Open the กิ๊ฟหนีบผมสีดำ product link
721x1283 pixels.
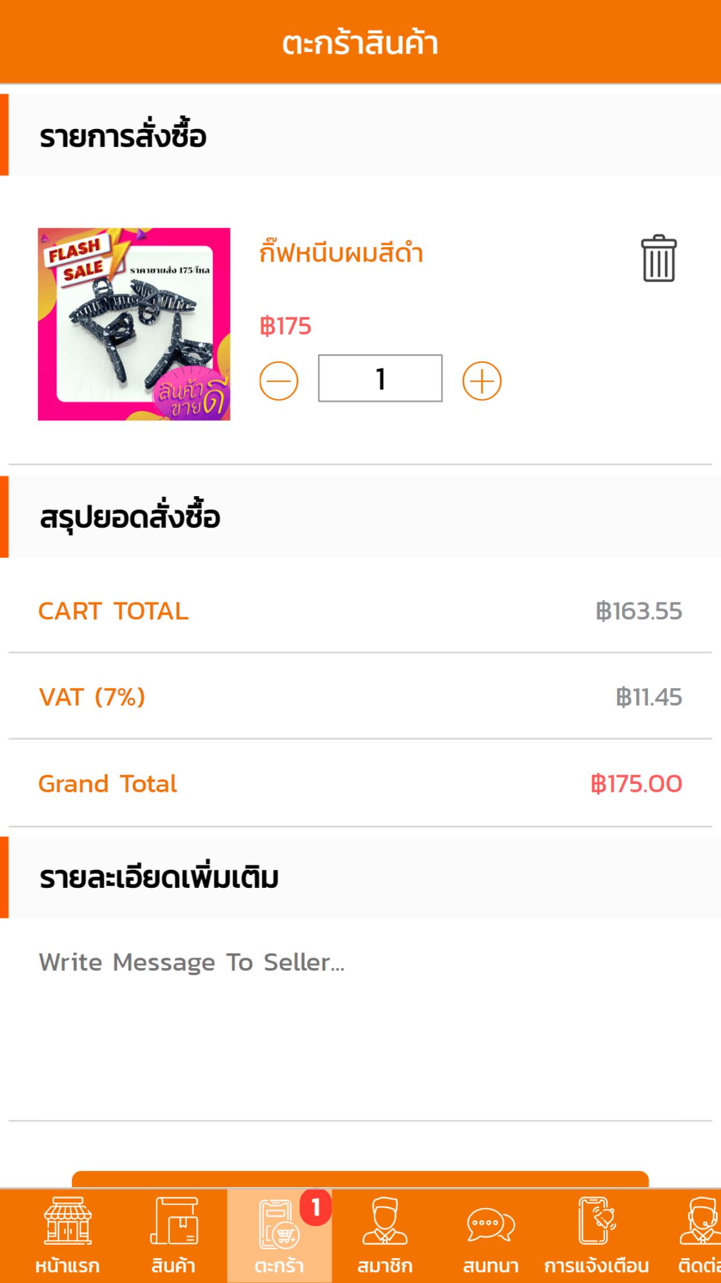point(341,253)
